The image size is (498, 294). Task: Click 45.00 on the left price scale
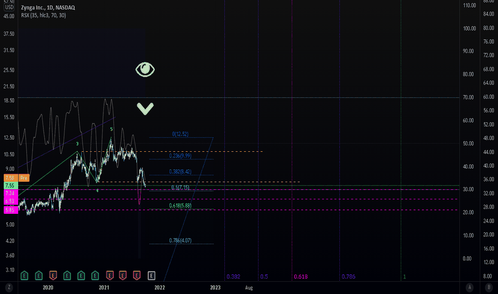pos(9,16)
